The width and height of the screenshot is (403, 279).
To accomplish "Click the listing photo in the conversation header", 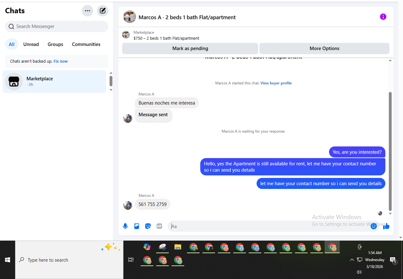I will click(x=130, y=17).
